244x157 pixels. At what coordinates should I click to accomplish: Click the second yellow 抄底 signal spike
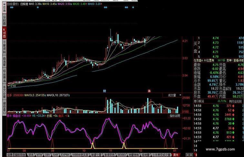124,145
